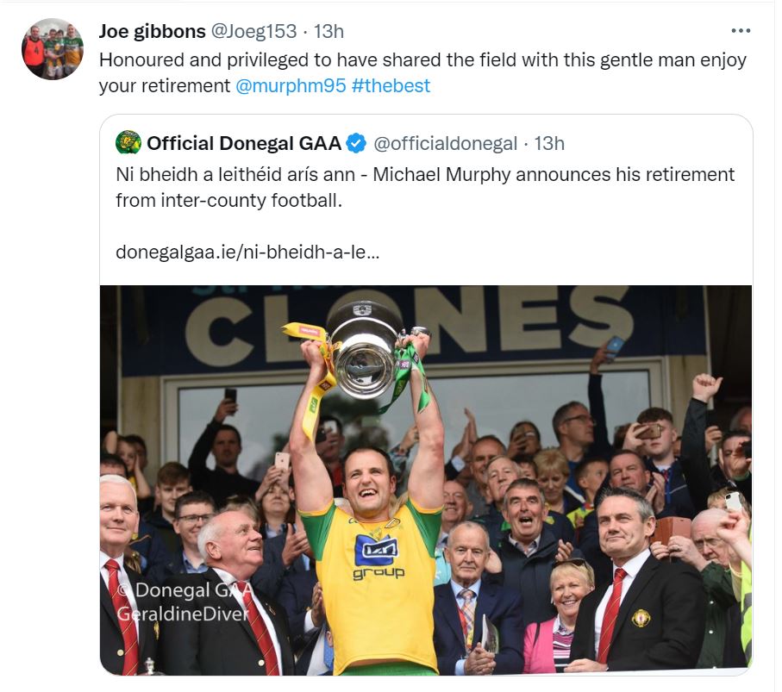
Task: Click the @officialdonegal handle
Action: click(446, 144)
